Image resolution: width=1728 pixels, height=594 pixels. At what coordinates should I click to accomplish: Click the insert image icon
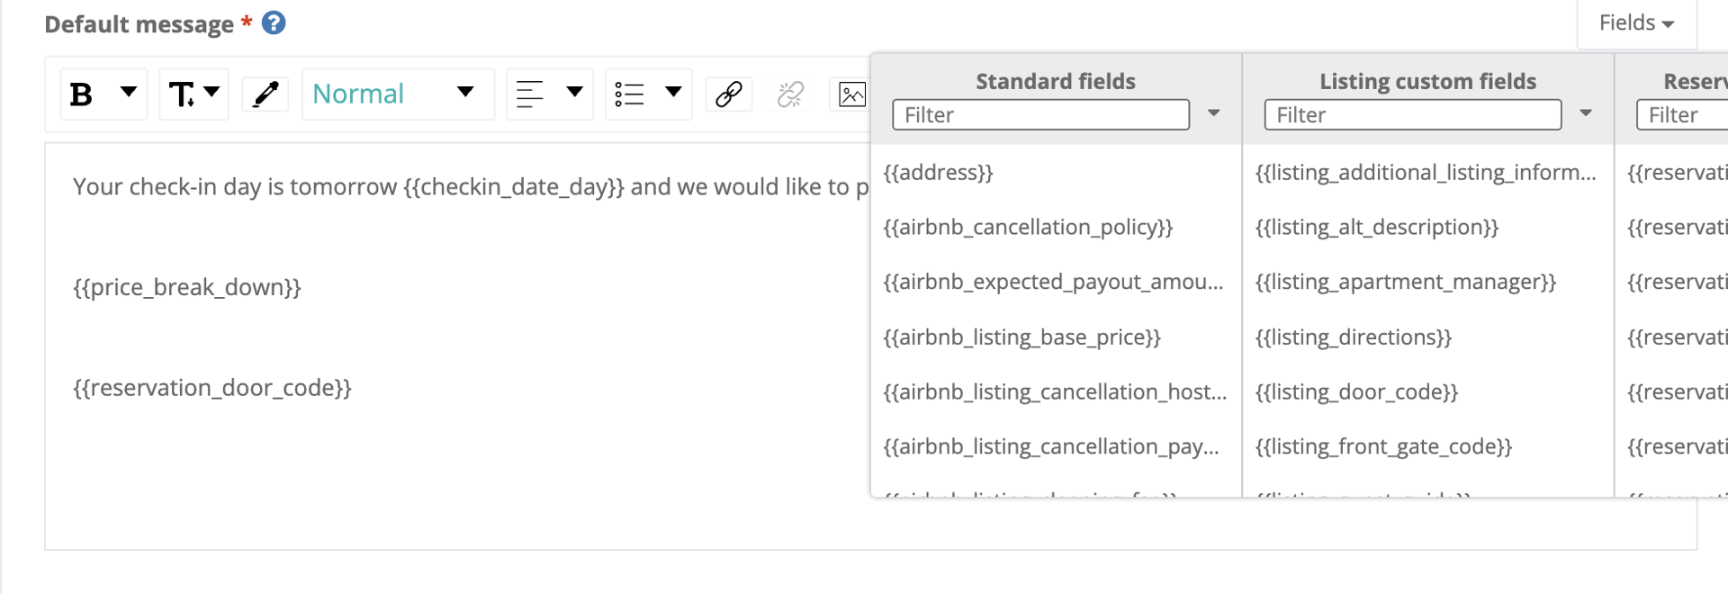pyautogui.click(x=851, y=94)
